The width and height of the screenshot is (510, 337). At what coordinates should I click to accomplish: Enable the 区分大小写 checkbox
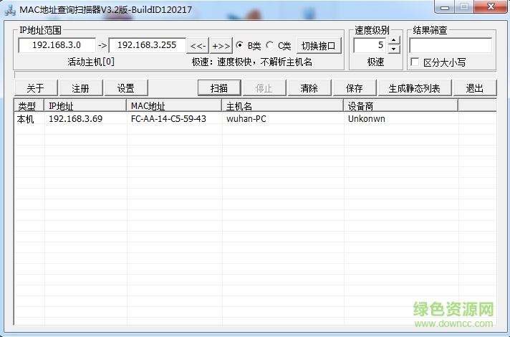[x=415, y=62]
